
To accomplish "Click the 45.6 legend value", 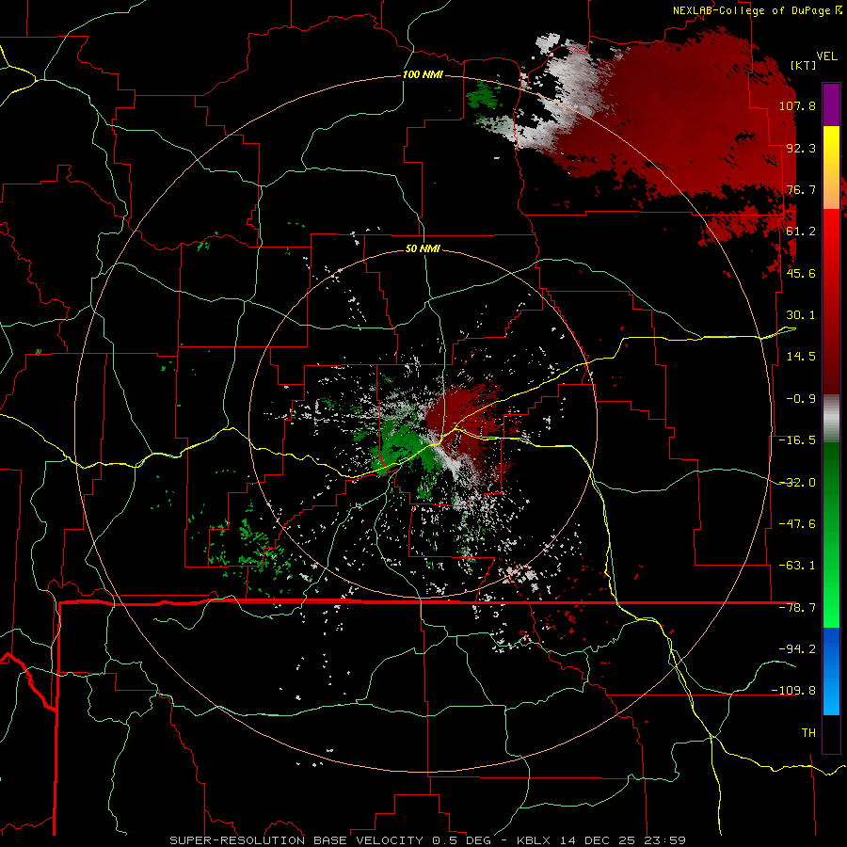I will [801, 273].
